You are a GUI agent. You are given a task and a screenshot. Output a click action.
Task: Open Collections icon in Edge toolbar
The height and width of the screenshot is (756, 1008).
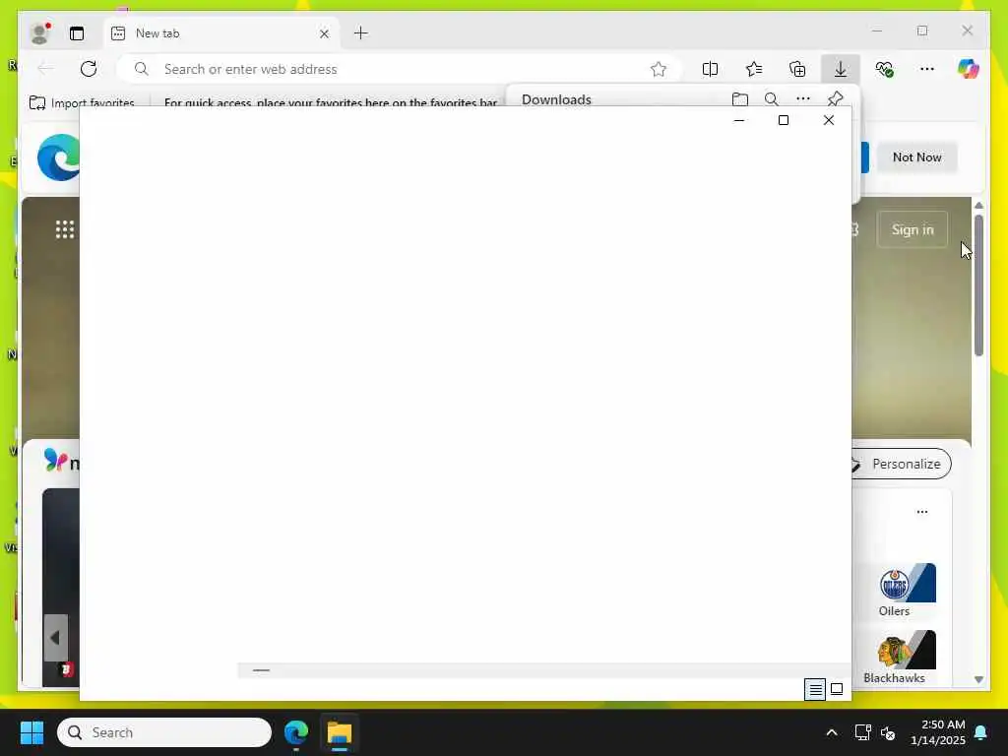(x=797, y=69)
